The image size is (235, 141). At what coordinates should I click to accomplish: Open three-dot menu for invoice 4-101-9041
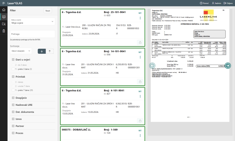click(x=140, y=96)
